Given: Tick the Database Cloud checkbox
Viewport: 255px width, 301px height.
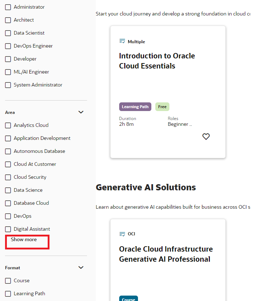Looking at the screenshot, I should coord(8,203).
